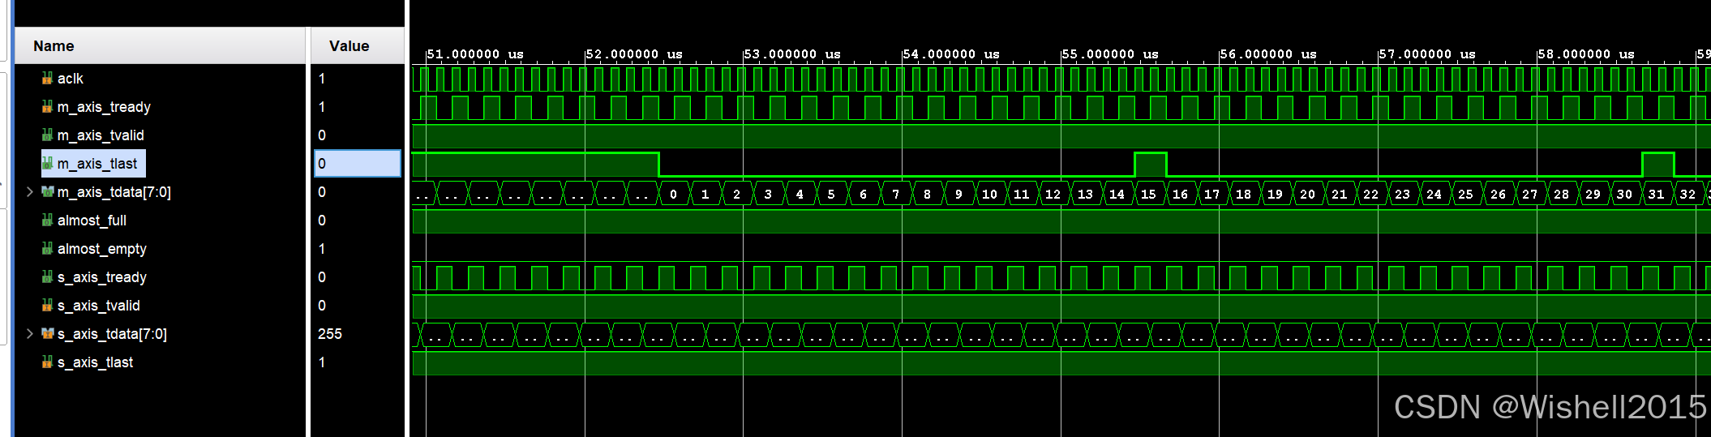Click the 55.000000 us time marker

click(1110, 54)
